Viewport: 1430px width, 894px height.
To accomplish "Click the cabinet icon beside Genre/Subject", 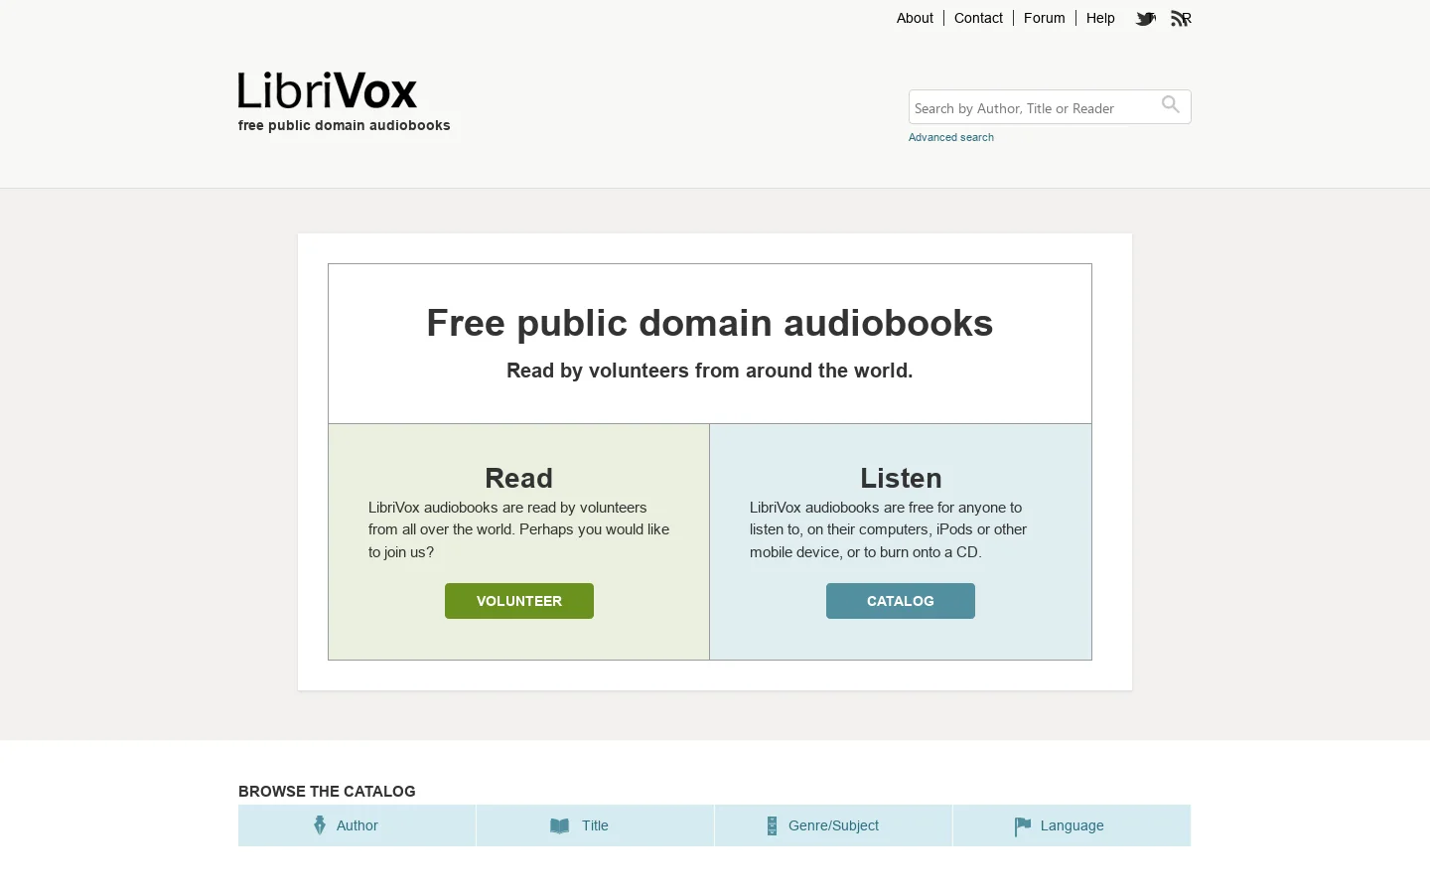I will coord(772,825).
